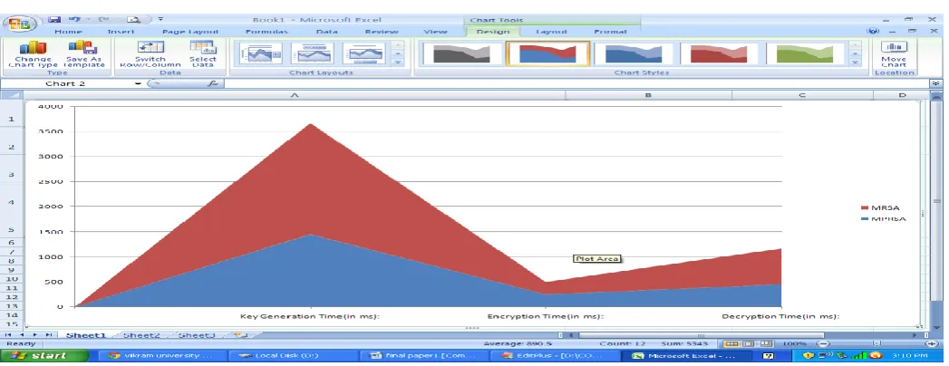Switch to Chart Tools Format tab
The image size is (949, 366).
point(610,32)
